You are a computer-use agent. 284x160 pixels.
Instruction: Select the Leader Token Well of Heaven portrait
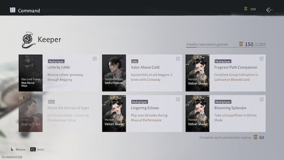tap(114, 73)
